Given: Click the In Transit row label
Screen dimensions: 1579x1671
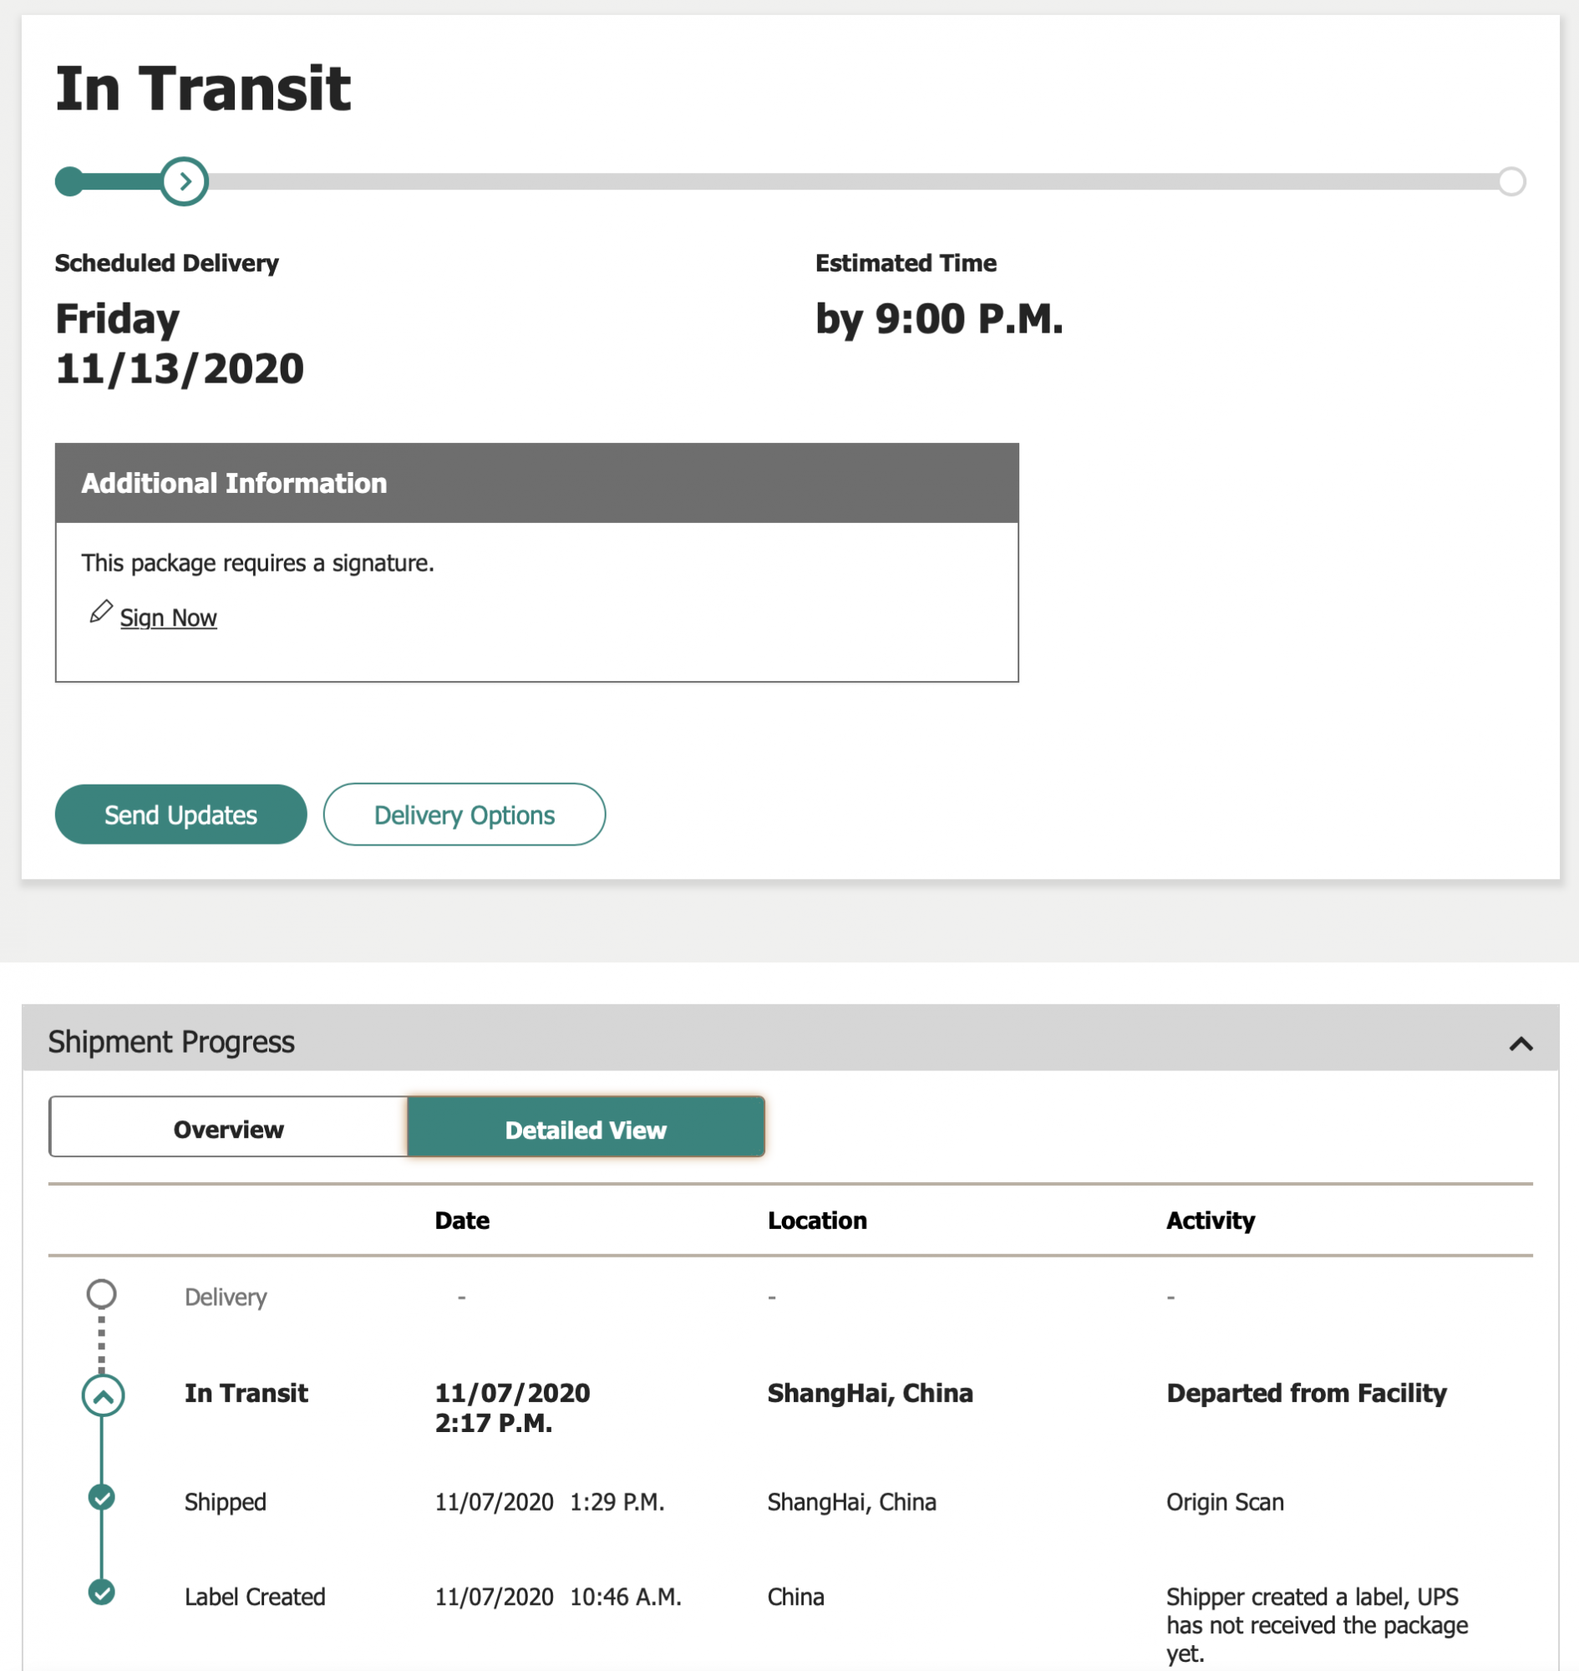Looking at the screenshot, I should click(x=246, y=1394).
